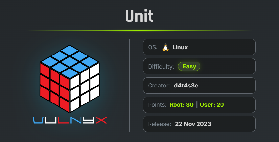Click the Rubik's cube logo image
The width and height of the screenshot is (279, 142).
[x=70, y=79]
